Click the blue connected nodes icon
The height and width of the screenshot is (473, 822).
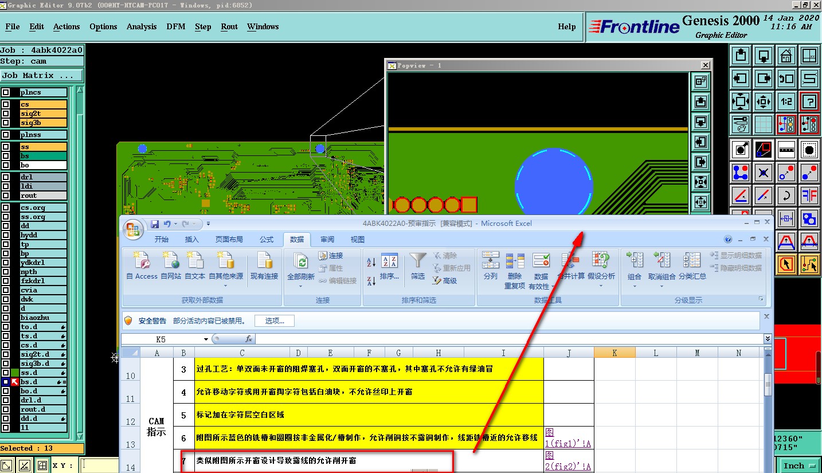741,172
